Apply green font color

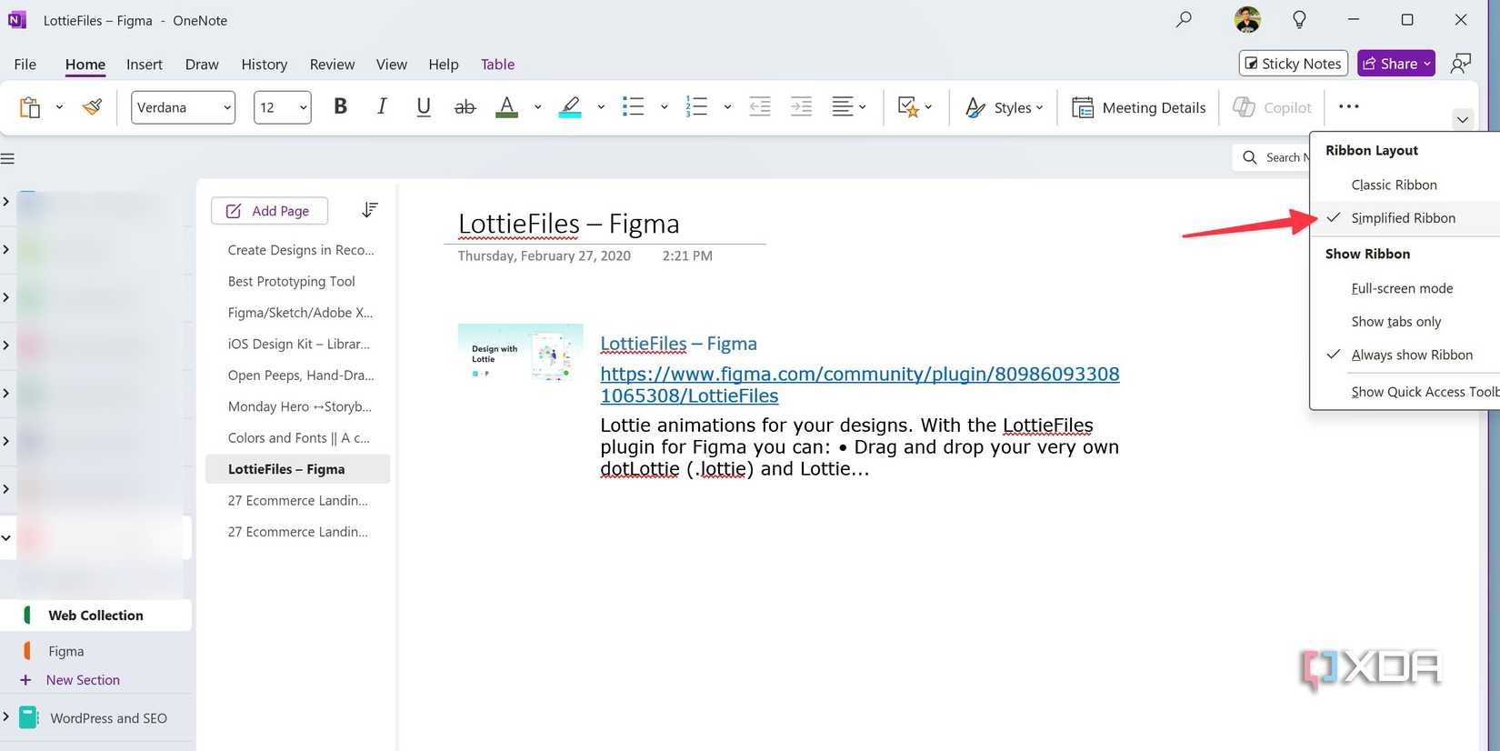coord(506,107)
